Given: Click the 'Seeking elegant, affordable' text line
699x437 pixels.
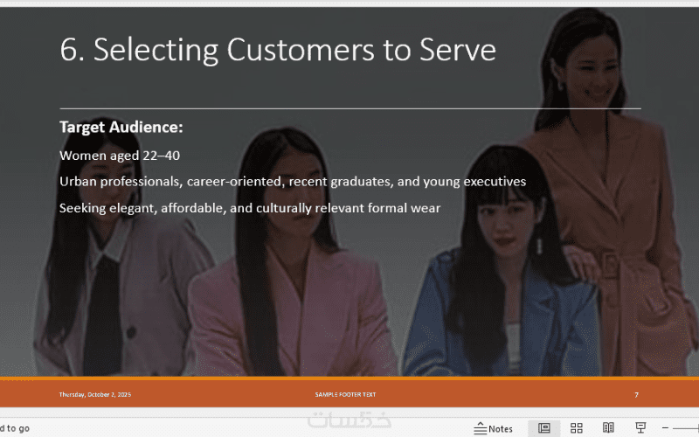Looking at the screenshot, I should pyautogui.click(x=250, y=208).
